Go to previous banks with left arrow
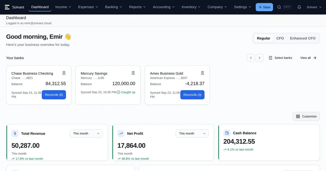Image resolution: width=326 pixels, height=171 pixels. (x=251, y=58)
